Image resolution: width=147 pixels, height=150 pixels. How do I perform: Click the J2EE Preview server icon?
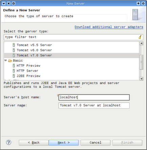click(x=14, y=76)
